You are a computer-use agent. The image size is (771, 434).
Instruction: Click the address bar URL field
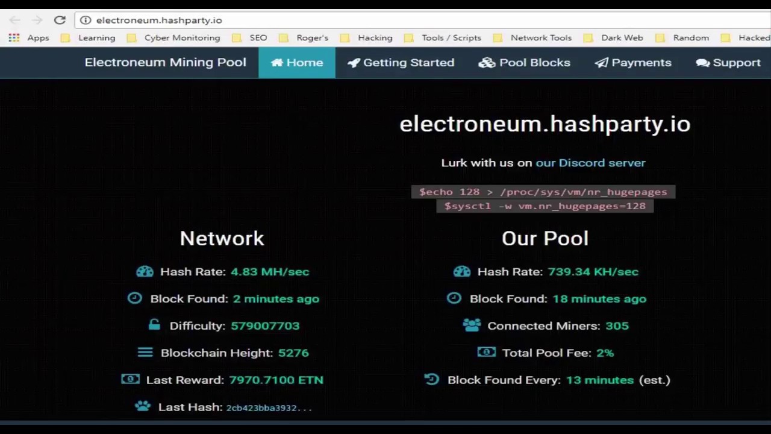tap(422, 20)
